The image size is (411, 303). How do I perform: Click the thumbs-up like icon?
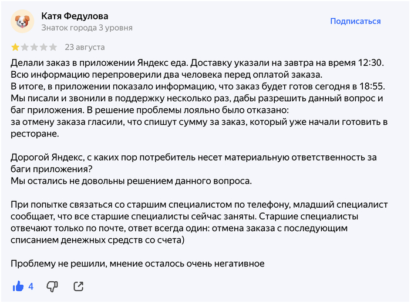(18, 287)
